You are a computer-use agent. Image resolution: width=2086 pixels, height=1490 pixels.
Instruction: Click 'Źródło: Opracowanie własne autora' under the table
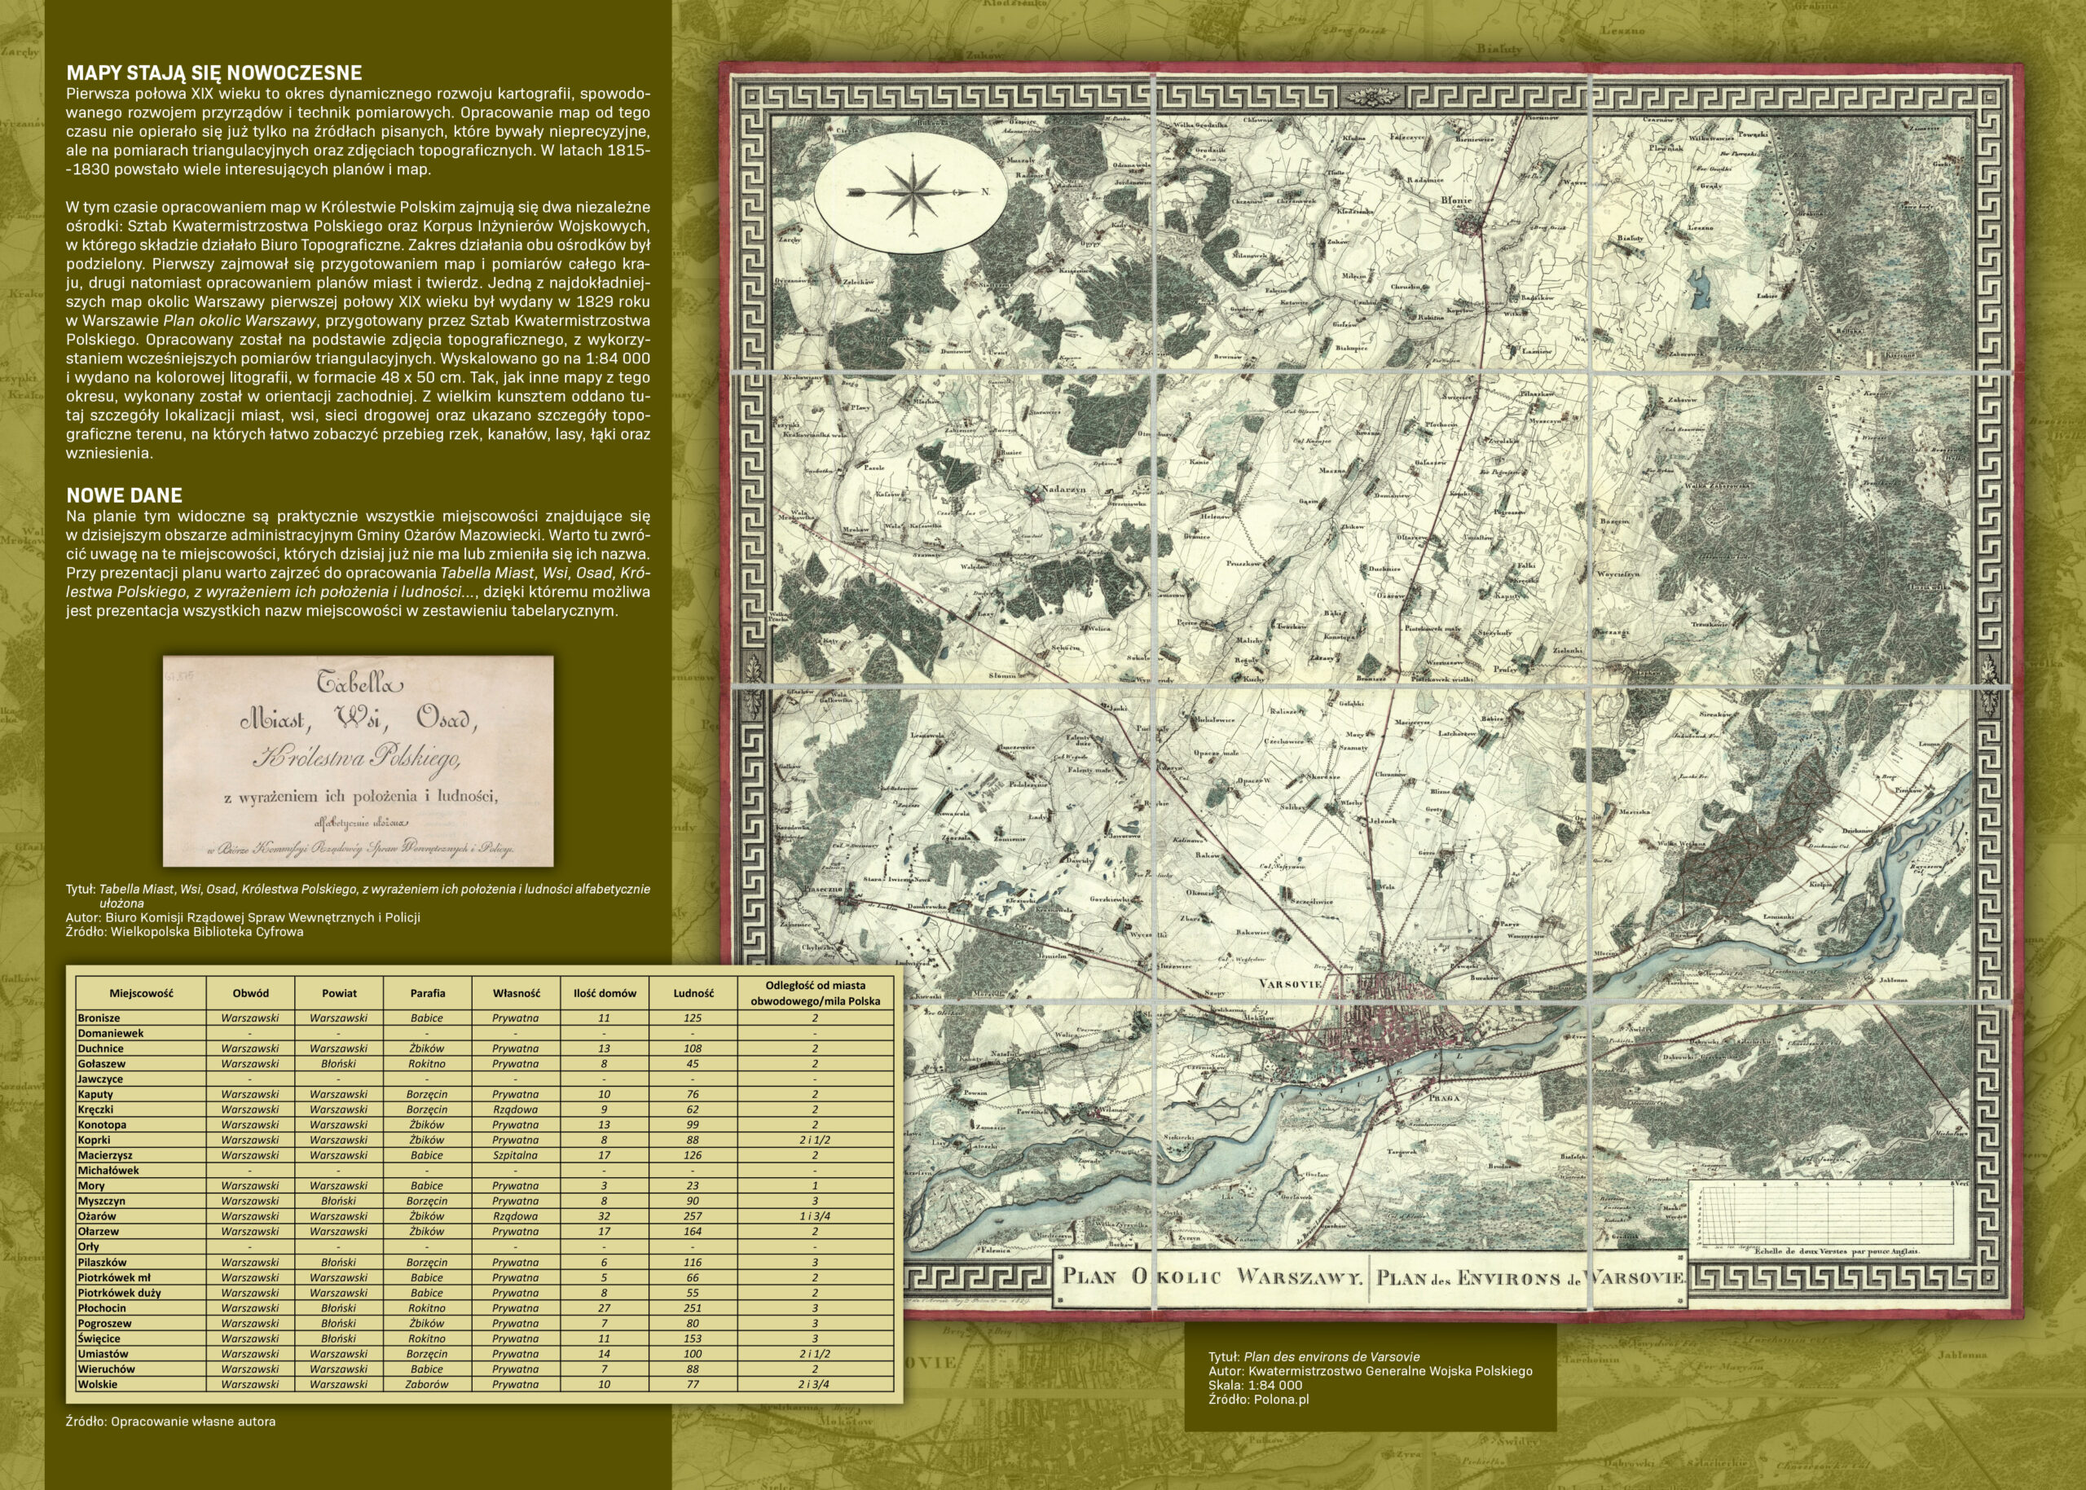coord(170,1422)
